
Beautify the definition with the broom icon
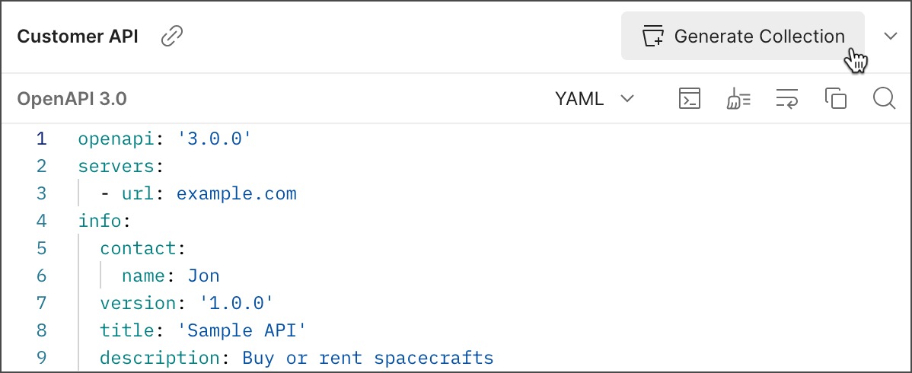738,99
